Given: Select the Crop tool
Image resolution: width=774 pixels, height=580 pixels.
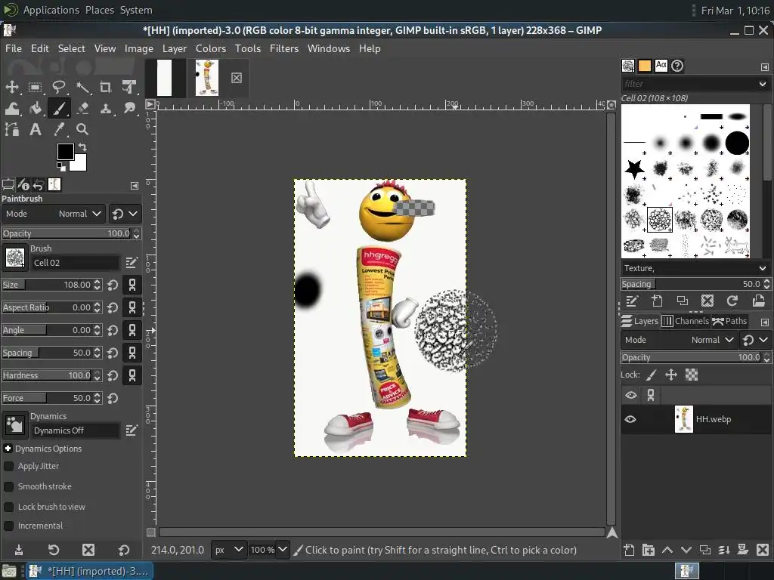Looking at the screenshot, I should [x=106, y=88].
